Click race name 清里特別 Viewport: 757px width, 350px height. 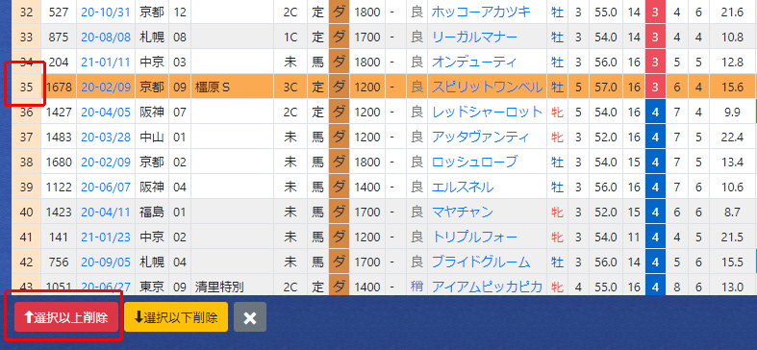point(219,287)
